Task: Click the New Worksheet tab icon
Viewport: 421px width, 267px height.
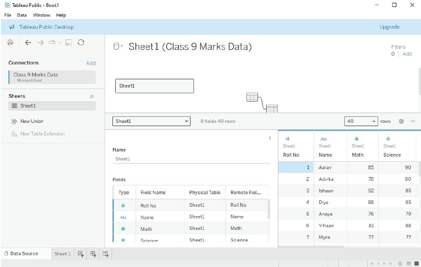Action: pyautogui.click(x=81, y=254)
